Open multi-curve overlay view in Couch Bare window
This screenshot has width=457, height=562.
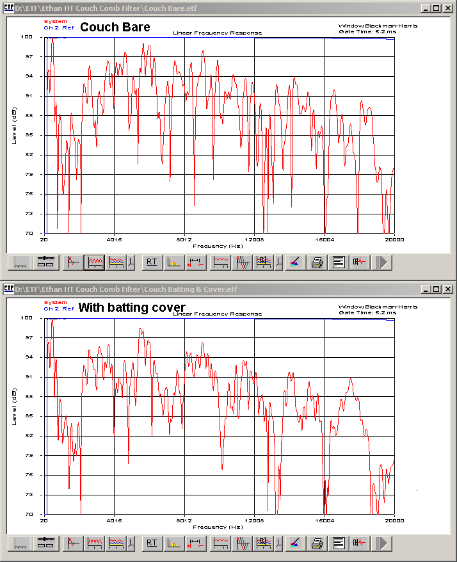point(116,262)
